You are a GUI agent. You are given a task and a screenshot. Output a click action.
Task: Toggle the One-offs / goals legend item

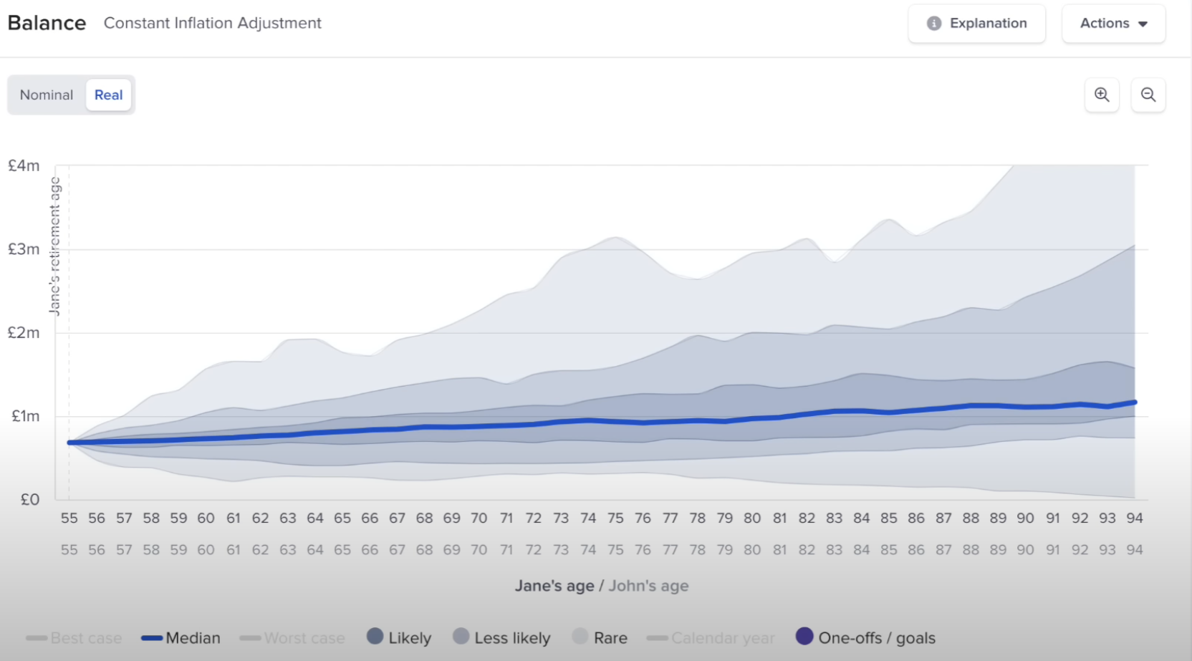[x=866, y=637]
